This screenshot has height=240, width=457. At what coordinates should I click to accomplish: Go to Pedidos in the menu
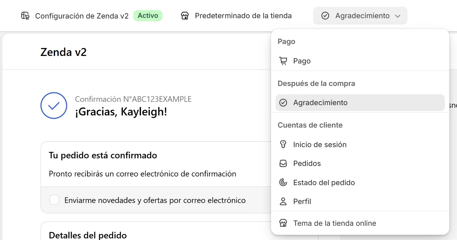pos(360,163)
